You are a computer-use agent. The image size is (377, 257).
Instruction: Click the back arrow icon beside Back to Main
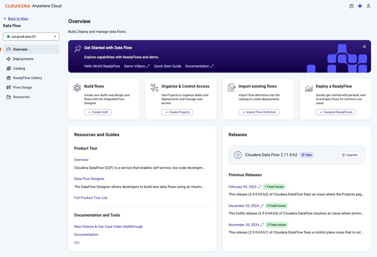click(x=5, y=19)
